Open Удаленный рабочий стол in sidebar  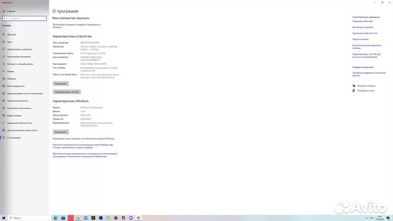[x=20, y=123]
